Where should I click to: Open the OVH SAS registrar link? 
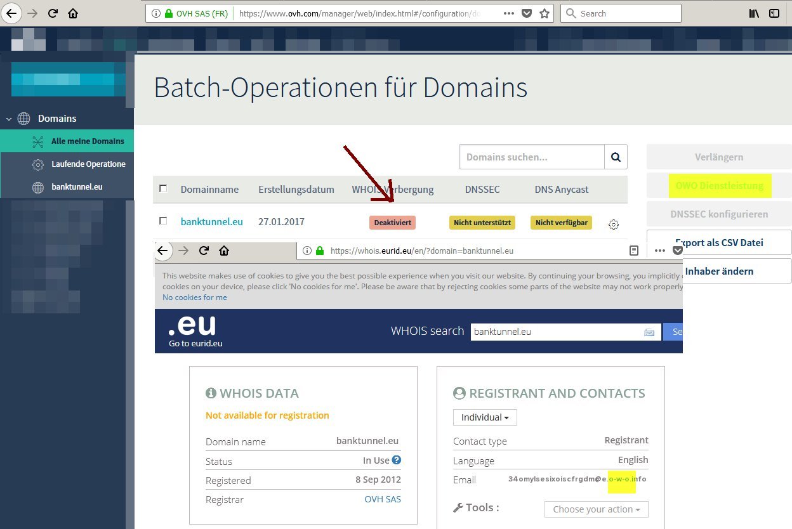point(382,499)
